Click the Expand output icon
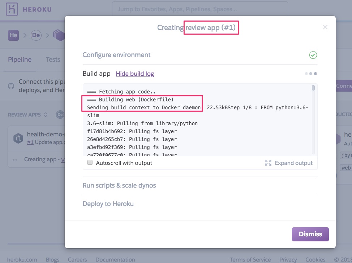Screen dimensions: 352x263 [268, 163]
